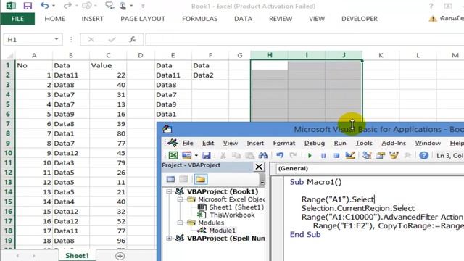Switch to the DEVELOPER ribbon tab
The image size is (464, 261).
pyautogui.click(x=360, y=19)
